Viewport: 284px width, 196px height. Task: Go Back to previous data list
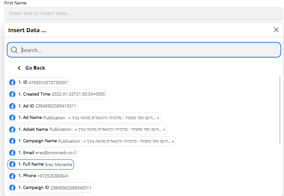pos(35,68)
